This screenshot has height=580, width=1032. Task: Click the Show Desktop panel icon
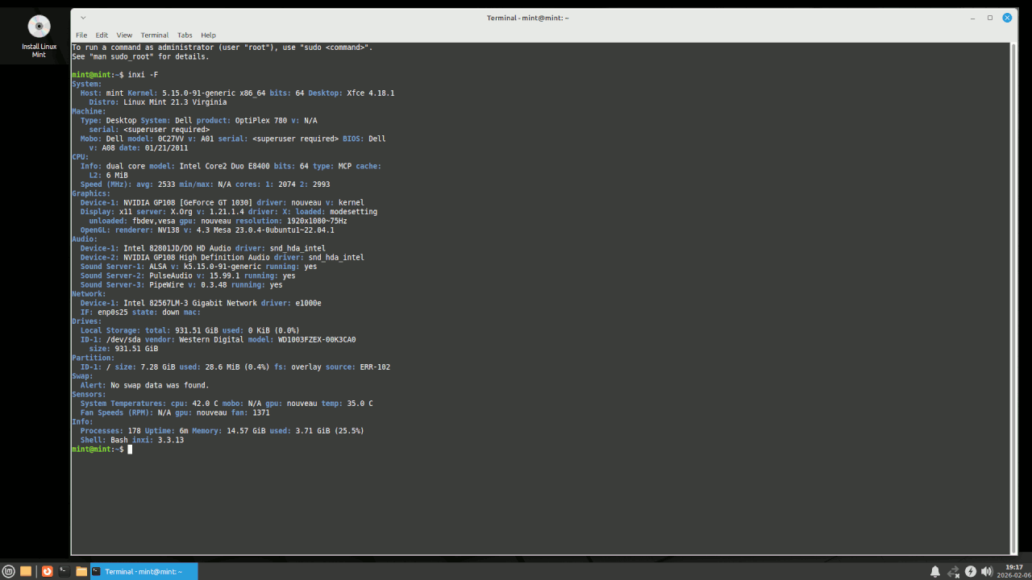(26, 571)
